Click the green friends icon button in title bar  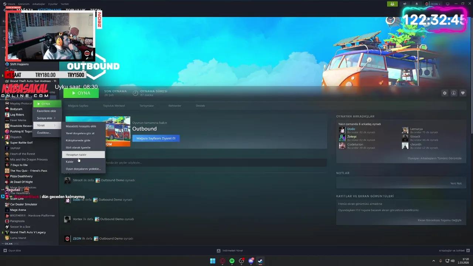392,4
